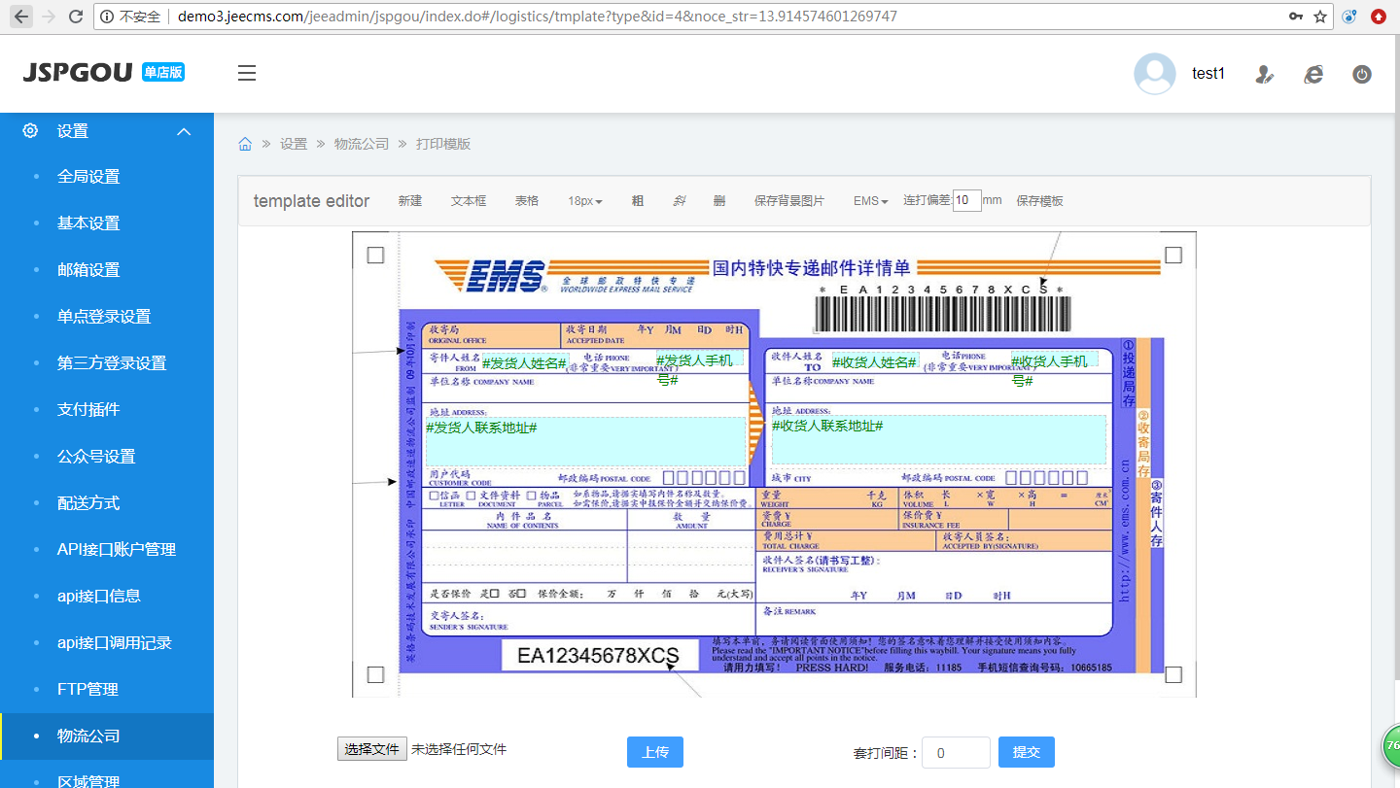The height and width of the screenshot is (788, 1400).
Task: Tick the bottom-right corner checkbox of the template
Action: [x=1173, y=674]
